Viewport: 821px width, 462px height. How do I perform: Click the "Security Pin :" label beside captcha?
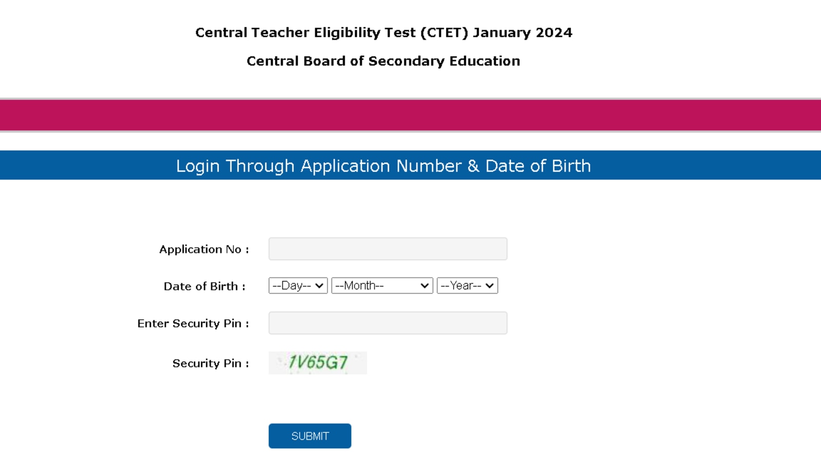(x=210, y=363)
